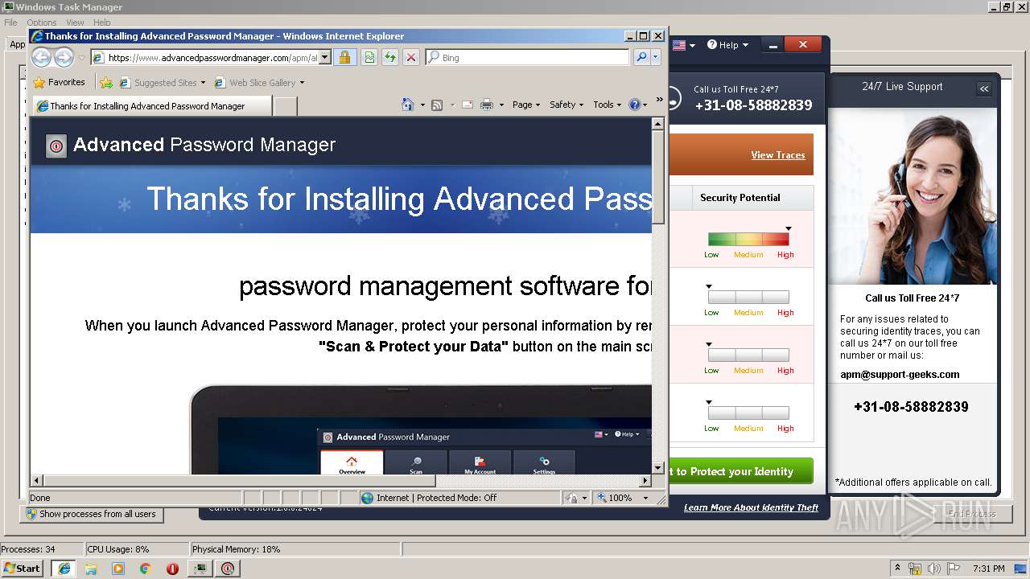Expand the Print dropdown arrow
The width and height of the screenshot is (1030, 579).
pyautogui.click(x=501, y=105)
